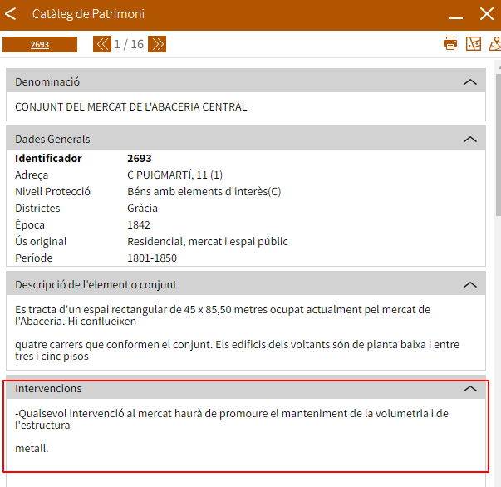Click the Intervencions header title
501x487 pixels.
pos(48,389)
